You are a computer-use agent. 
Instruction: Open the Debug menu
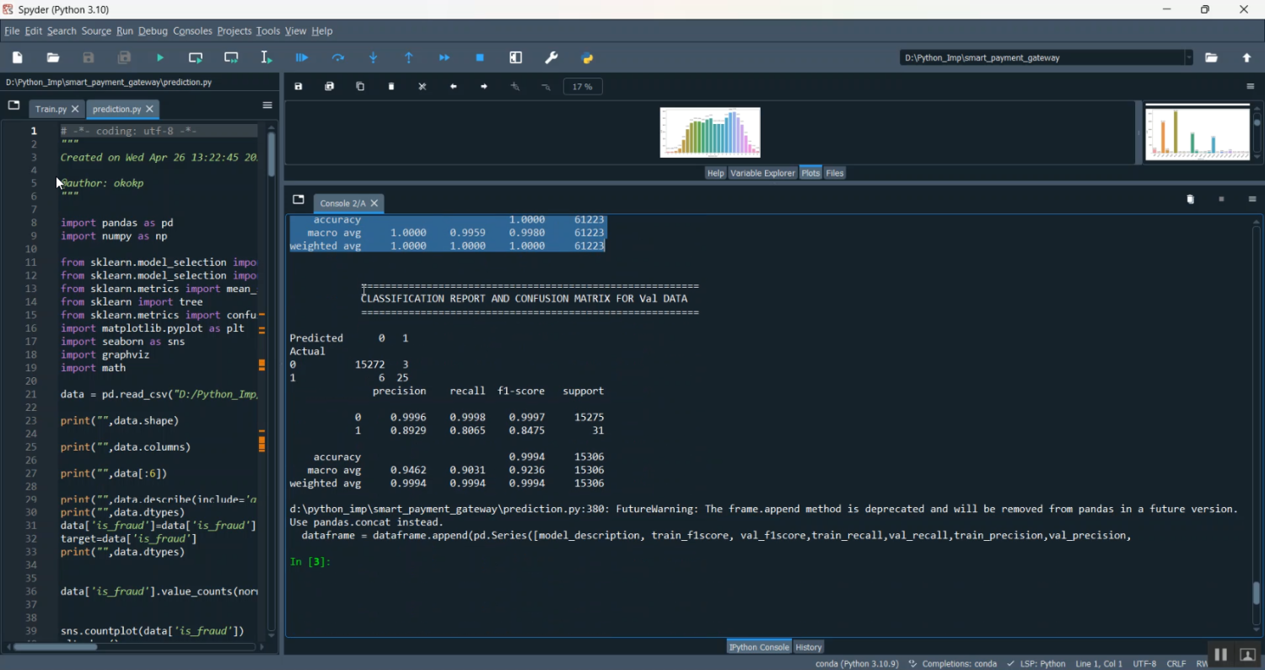153,31
